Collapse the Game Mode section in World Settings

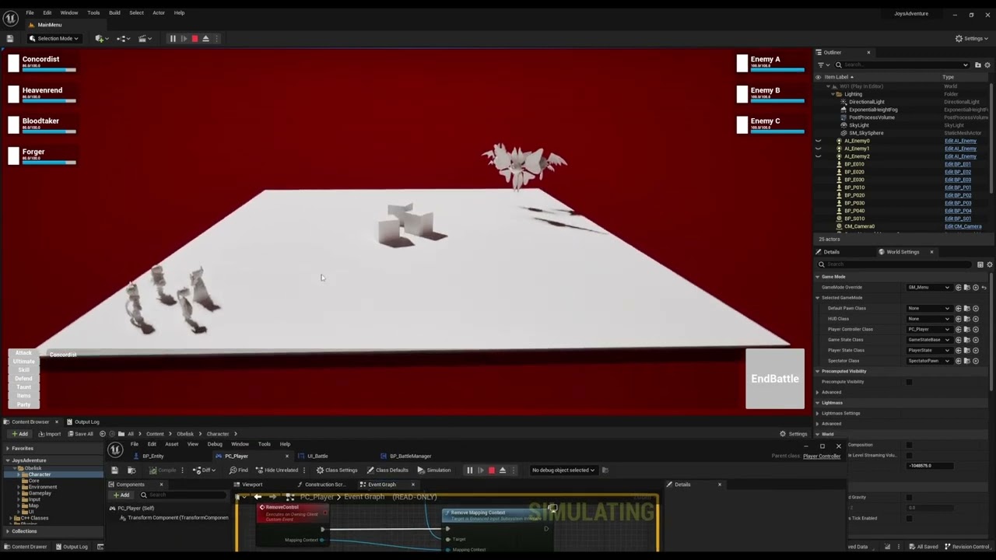[818, 277]
